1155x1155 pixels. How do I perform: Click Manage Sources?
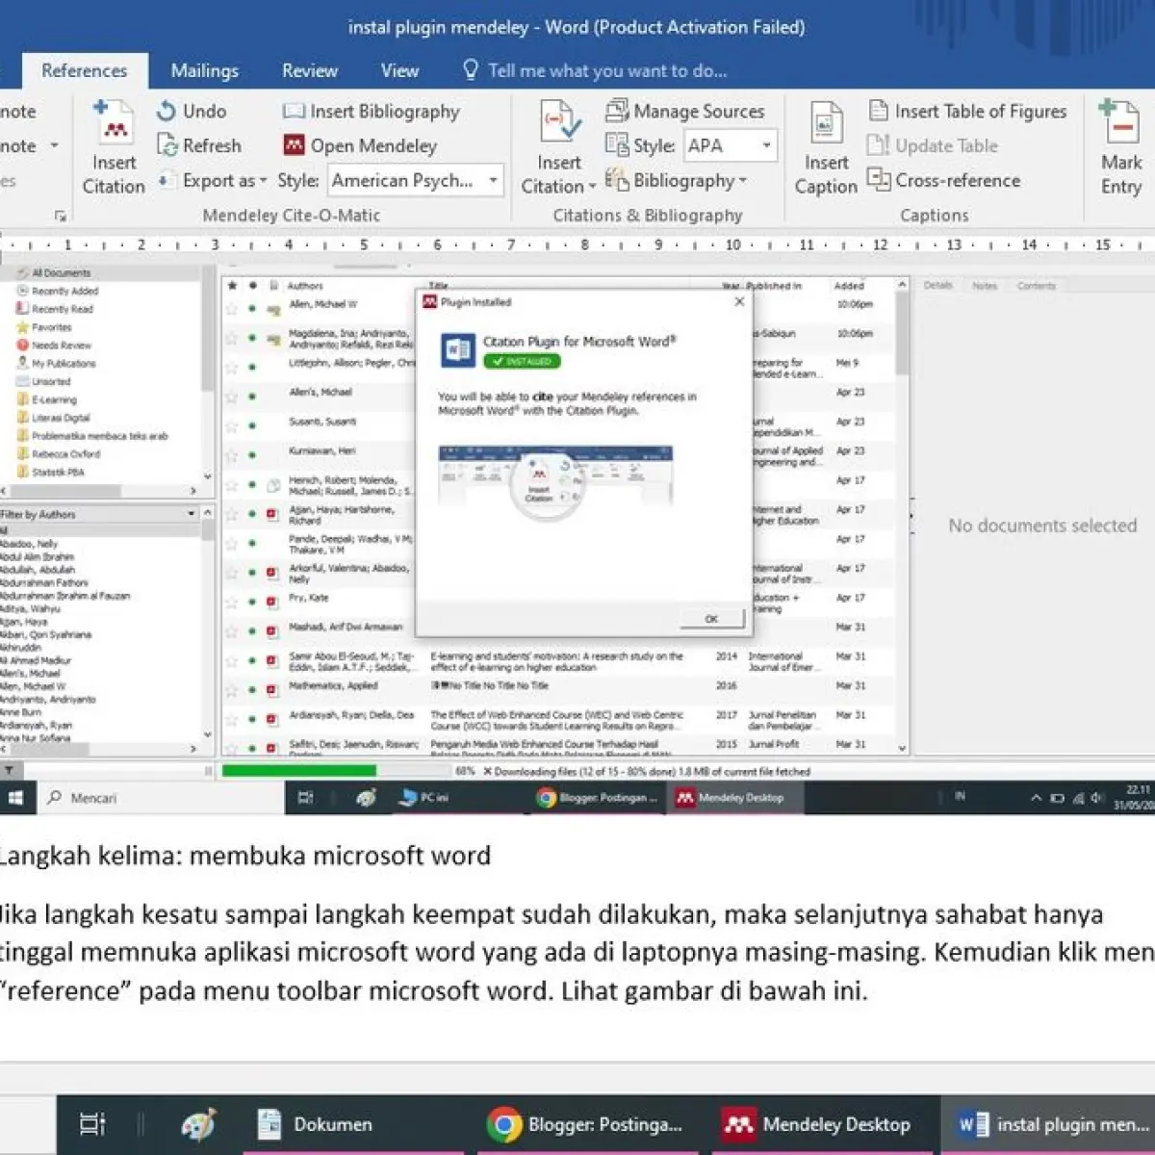pos(684,112)
